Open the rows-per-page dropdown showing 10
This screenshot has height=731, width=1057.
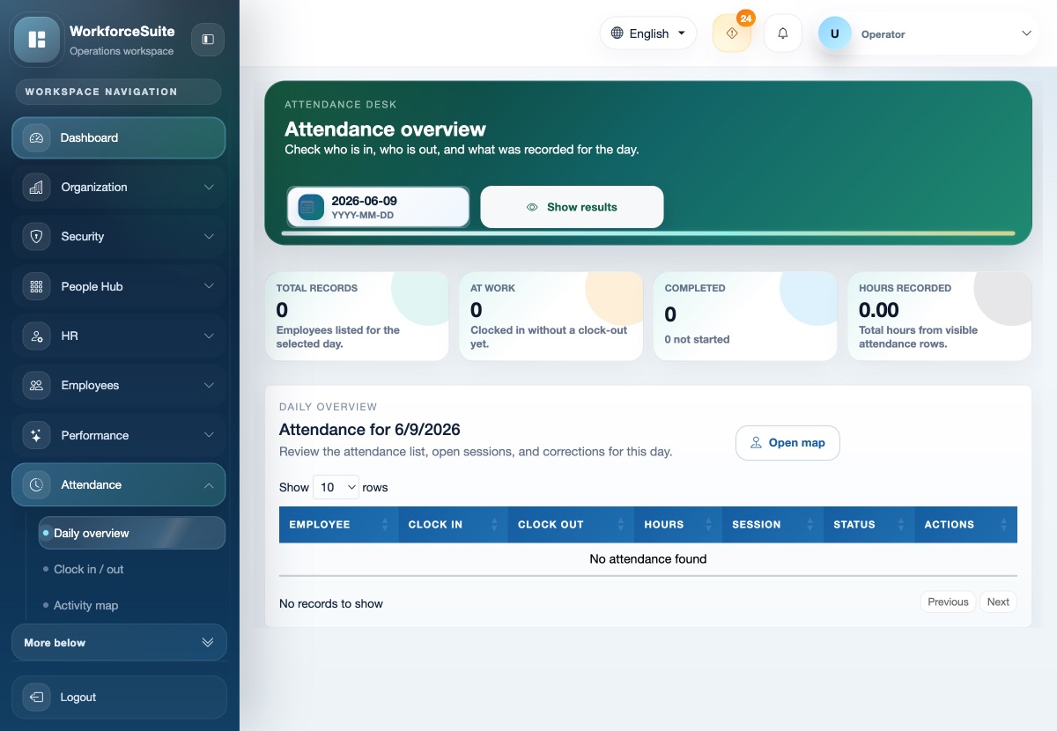pos(336,487)
